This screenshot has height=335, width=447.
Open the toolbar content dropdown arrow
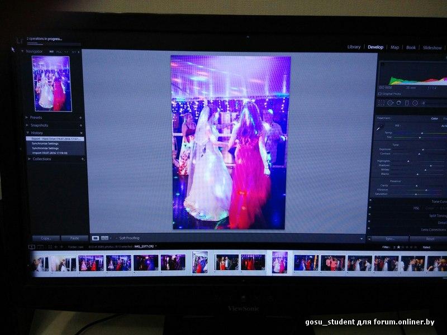(x=362, y=239)
